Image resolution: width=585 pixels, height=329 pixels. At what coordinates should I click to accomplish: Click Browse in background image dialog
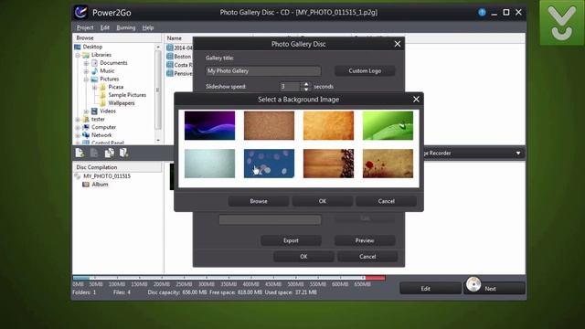[x=258, y=201]
